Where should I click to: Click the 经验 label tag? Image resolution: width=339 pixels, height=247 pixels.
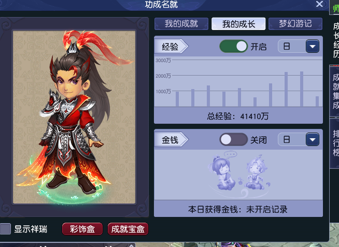coord(171,46)
